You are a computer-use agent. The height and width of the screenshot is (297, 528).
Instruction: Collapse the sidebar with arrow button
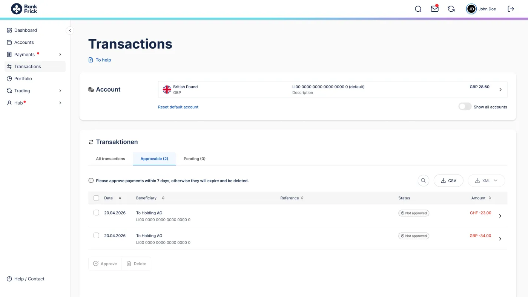pyautogui.click(x=70, y=31)
